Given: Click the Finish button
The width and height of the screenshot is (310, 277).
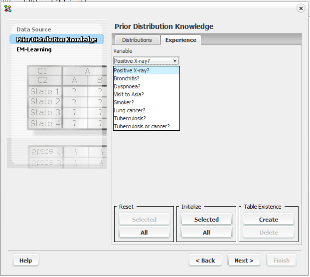Looking at the screenshot, I should (x=281, y=261).
